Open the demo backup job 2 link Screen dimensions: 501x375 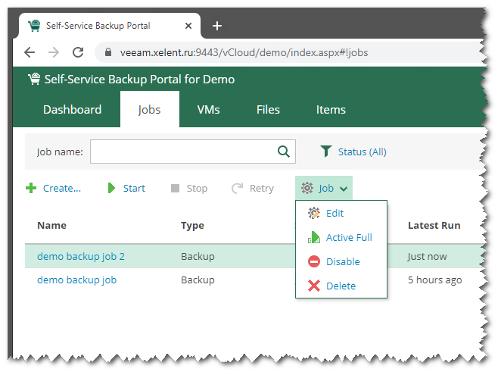tap(81, 256)
